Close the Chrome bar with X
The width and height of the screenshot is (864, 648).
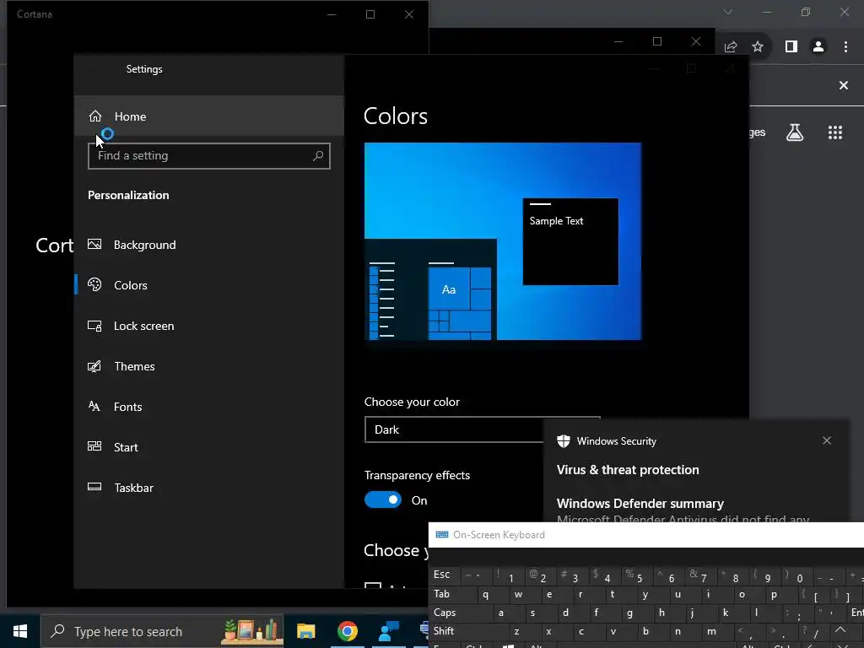(843, 85)
